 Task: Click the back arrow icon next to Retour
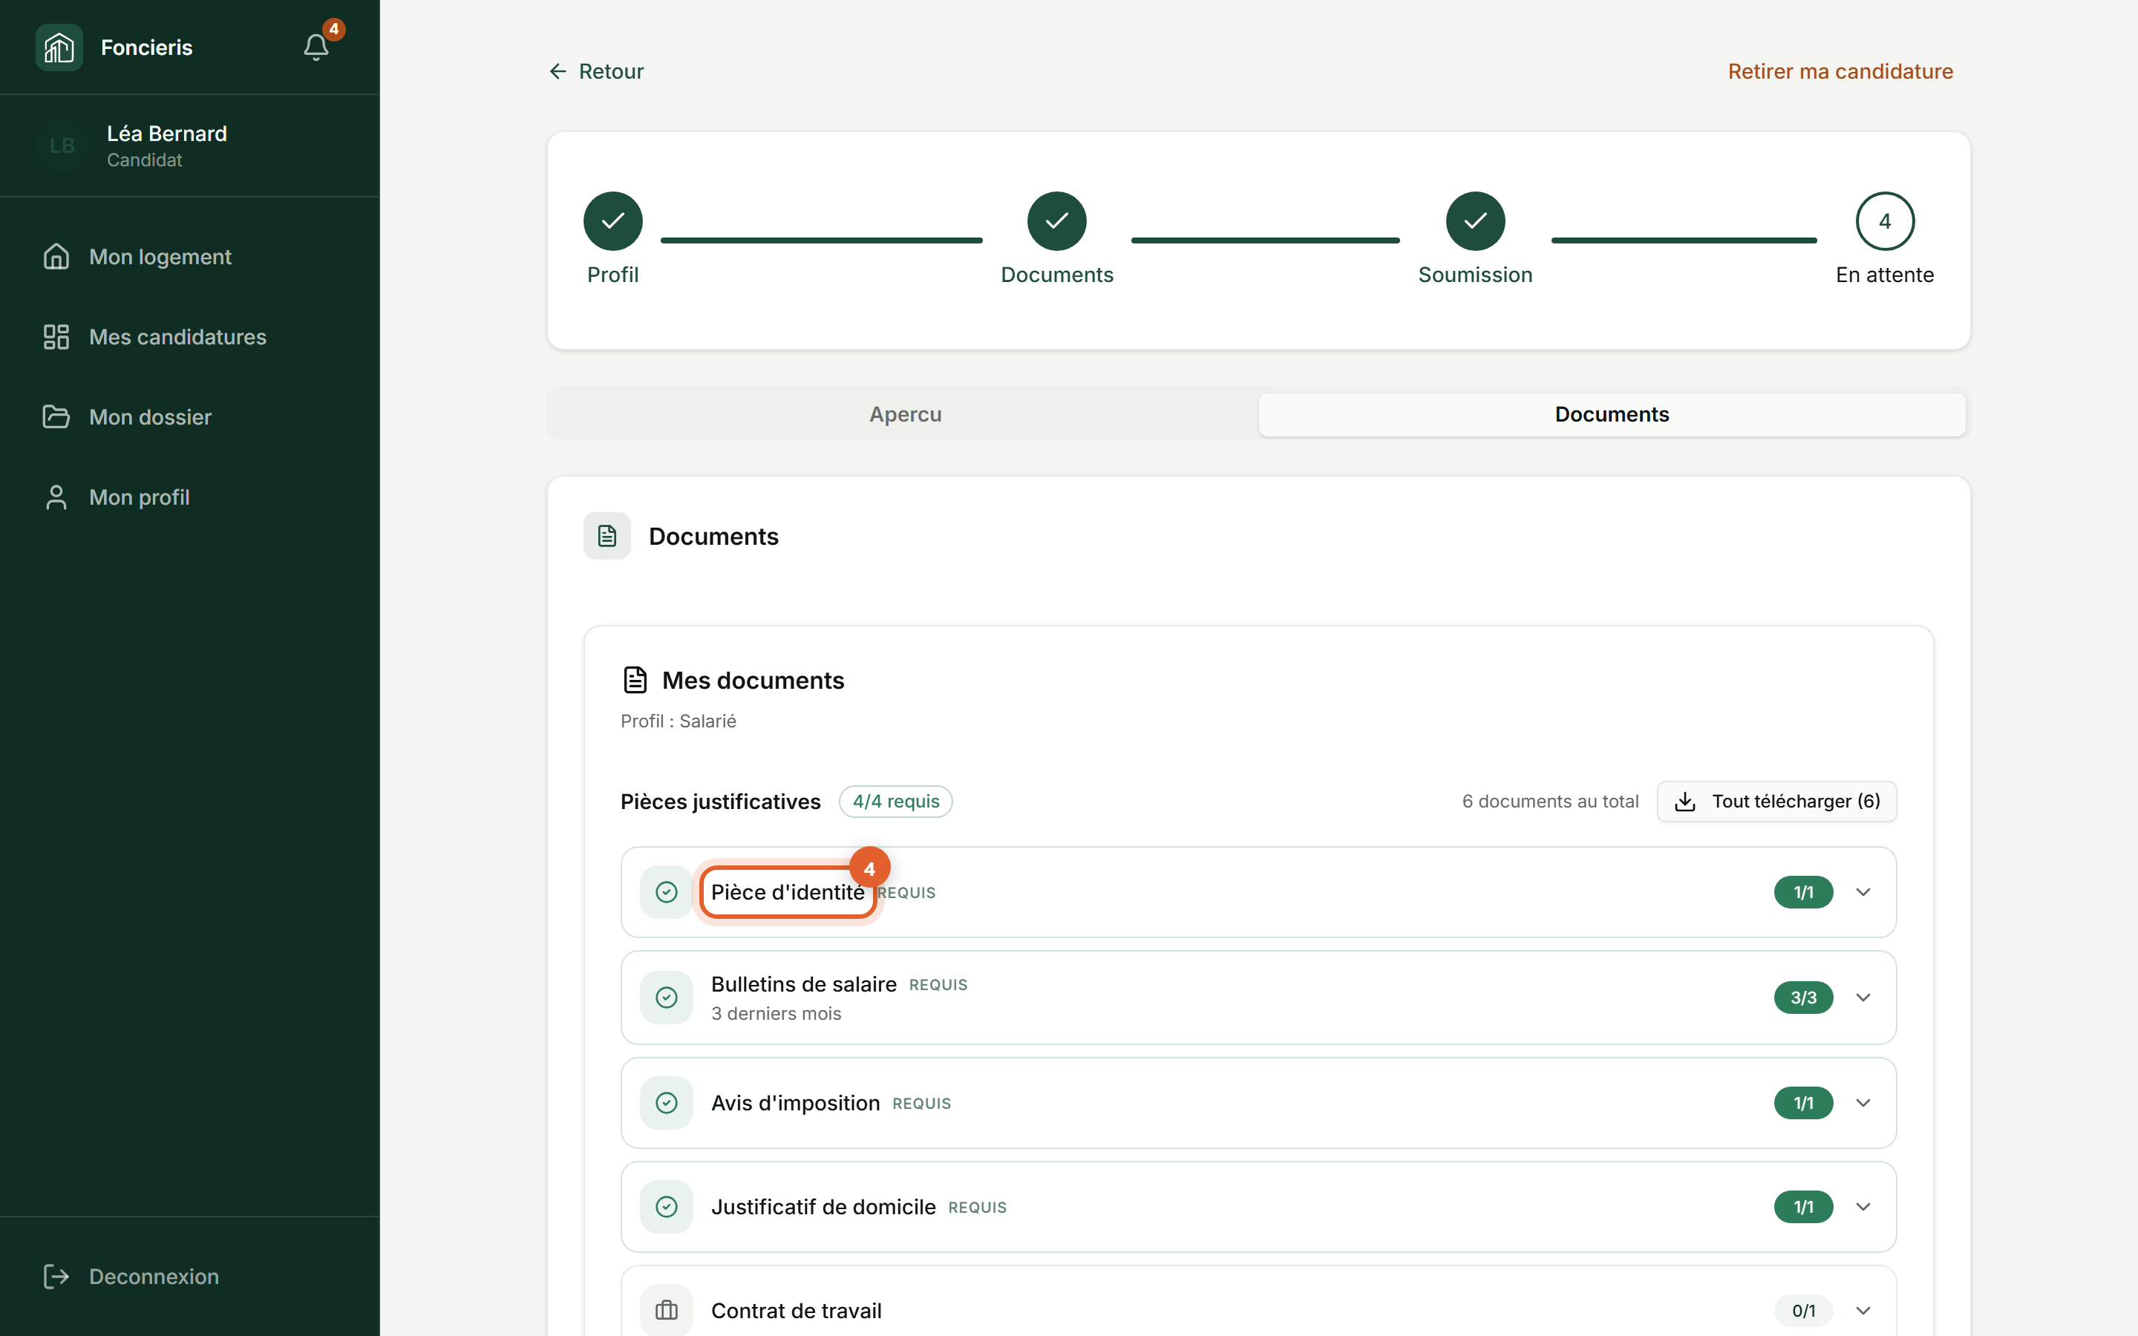(558, 71)
